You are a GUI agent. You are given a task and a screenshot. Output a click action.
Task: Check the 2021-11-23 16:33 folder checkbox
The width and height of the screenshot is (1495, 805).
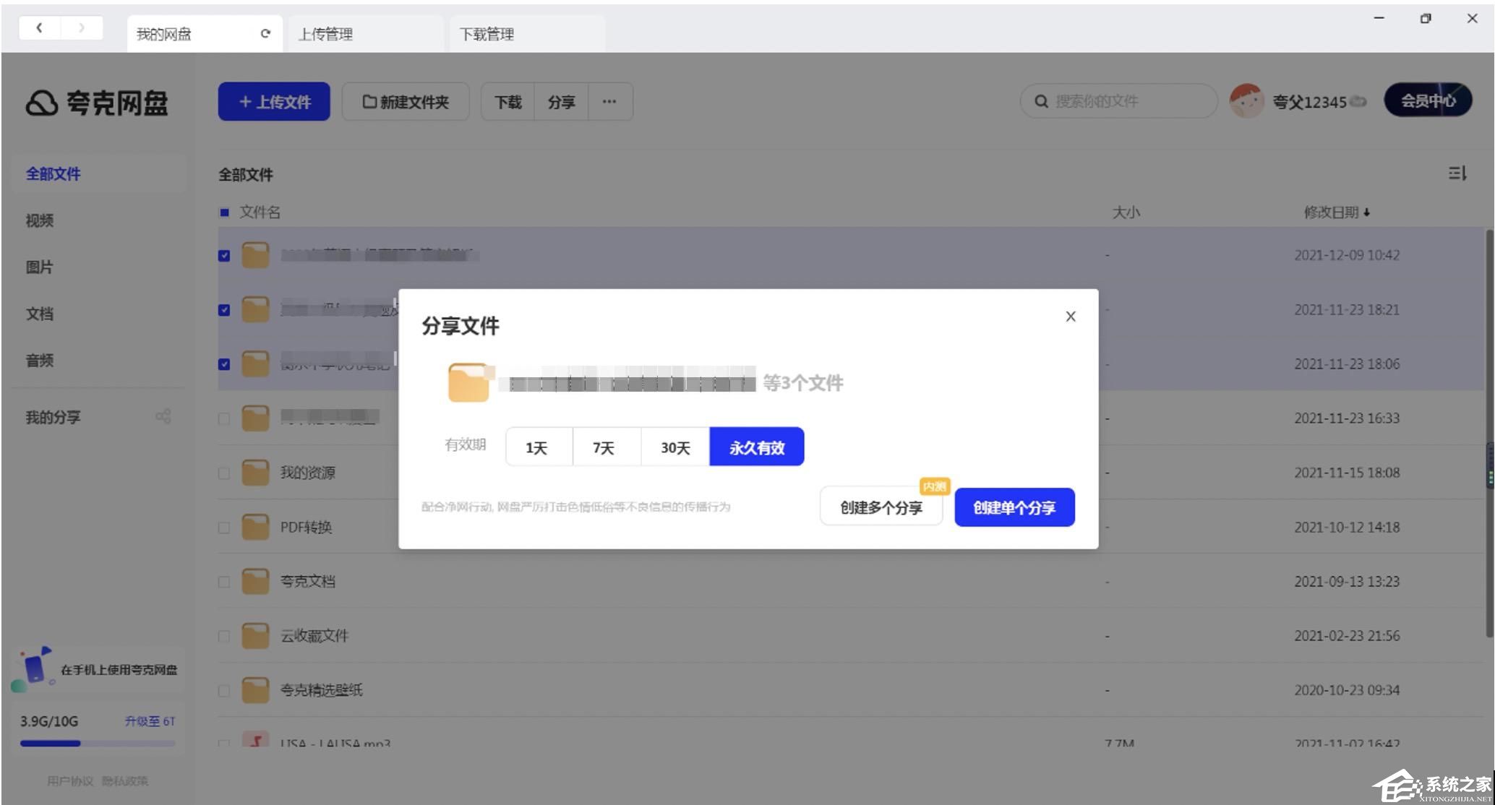[x=224, y=418]
